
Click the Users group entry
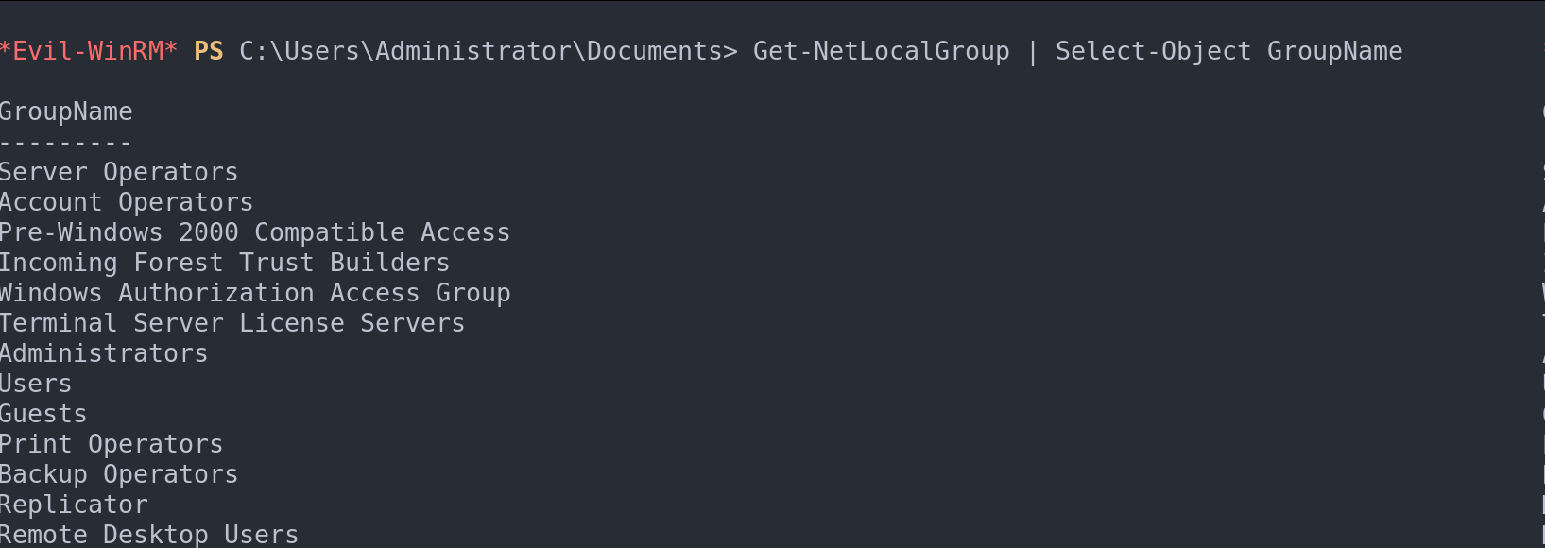click(36, 384)
